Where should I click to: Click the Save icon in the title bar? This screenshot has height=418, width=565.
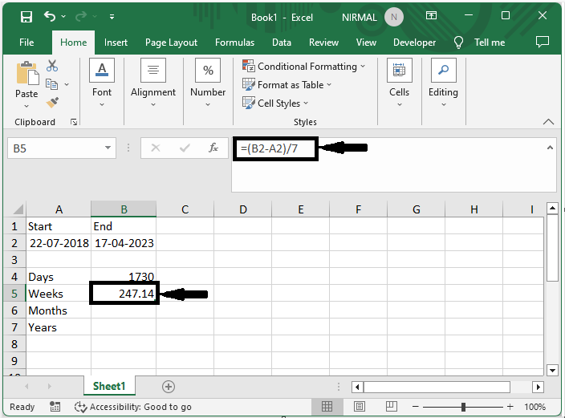(x=26, y=17)
